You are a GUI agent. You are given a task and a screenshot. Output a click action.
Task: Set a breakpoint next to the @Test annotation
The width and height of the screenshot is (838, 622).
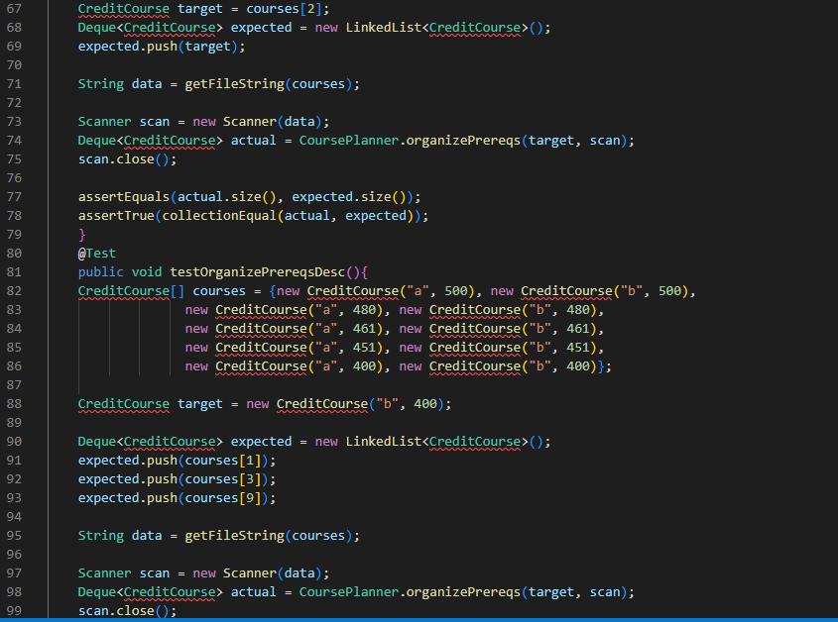(x=38, y=253)
